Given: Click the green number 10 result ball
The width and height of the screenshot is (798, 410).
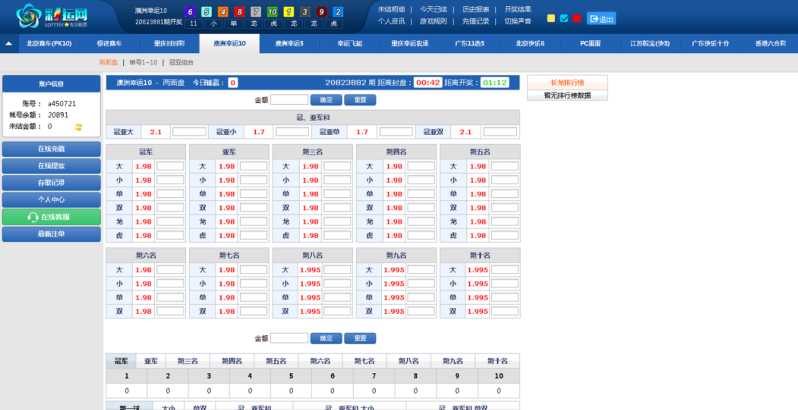Looking at the screenshot, I should (273, 12).
